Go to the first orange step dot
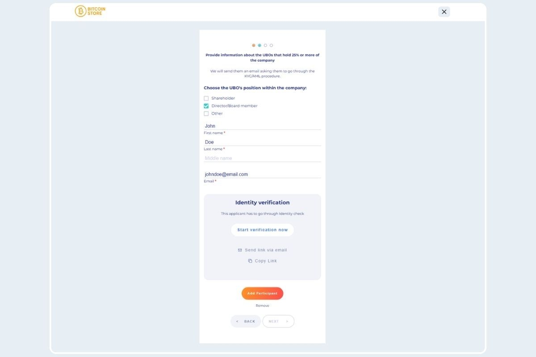The height and width of the screenshot is (357, 536). tap(254, 46)
